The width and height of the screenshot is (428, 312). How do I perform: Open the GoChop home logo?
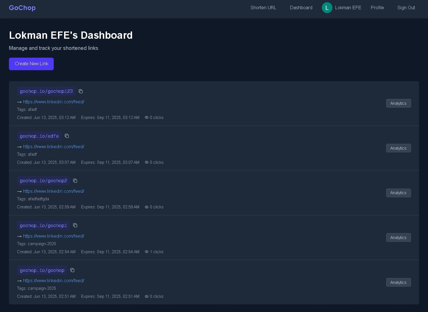22,8
